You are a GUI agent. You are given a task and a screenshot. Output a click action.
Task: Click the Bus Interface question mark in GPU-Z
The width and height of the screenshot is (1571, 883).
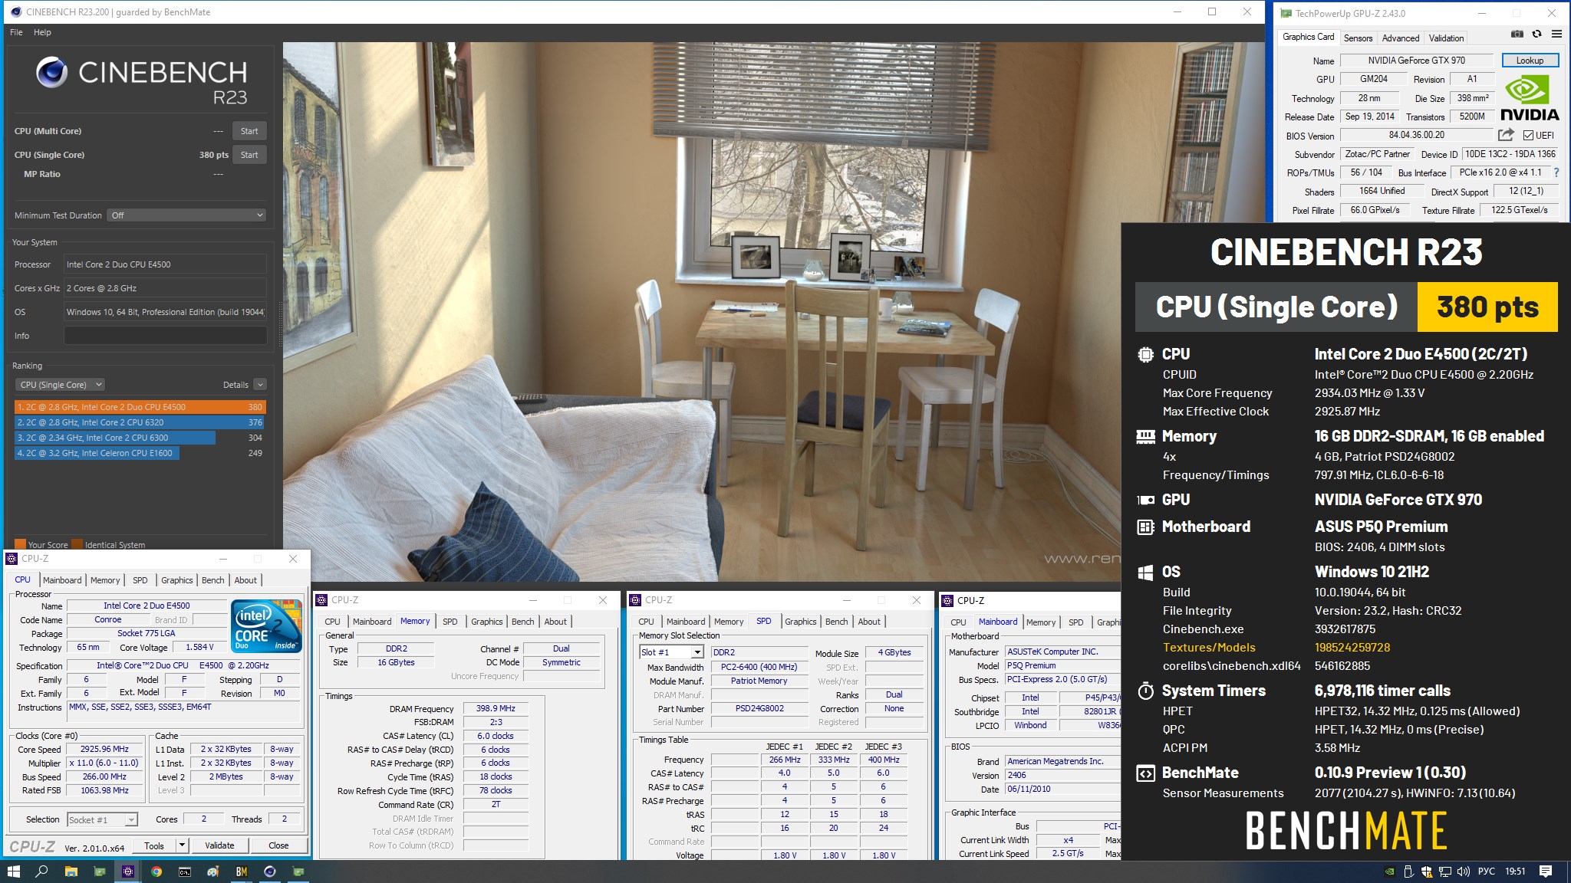pos(1556,172)
